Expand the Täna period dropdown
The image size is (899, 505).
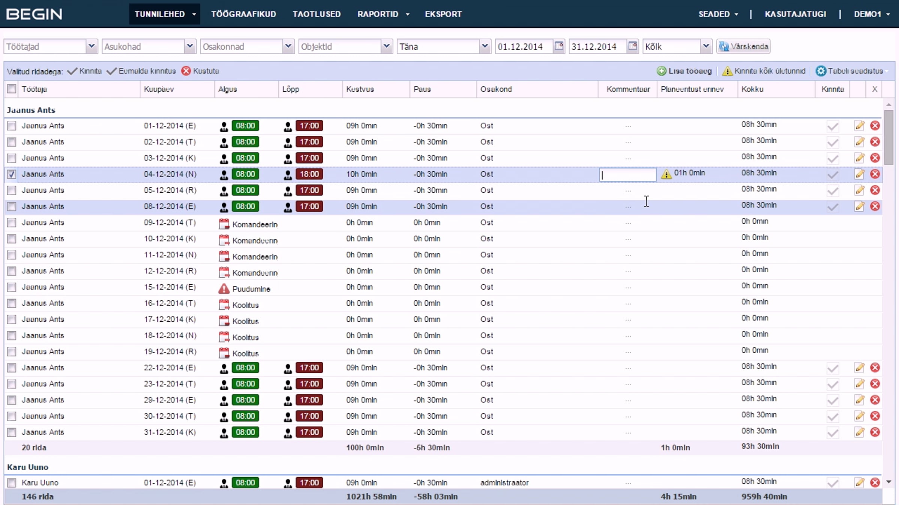tap(484, 46)
